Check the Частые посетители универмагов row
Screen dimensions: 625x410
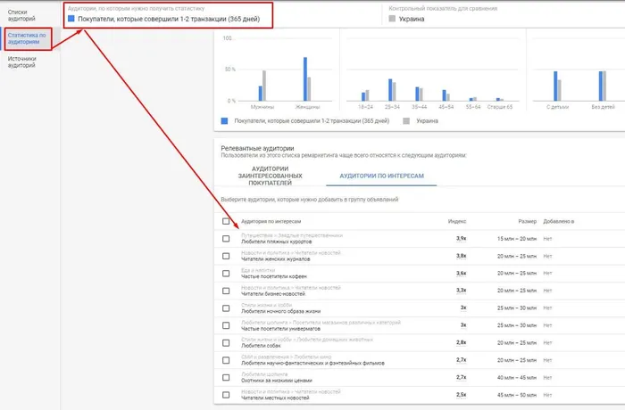tap(226, 325)
